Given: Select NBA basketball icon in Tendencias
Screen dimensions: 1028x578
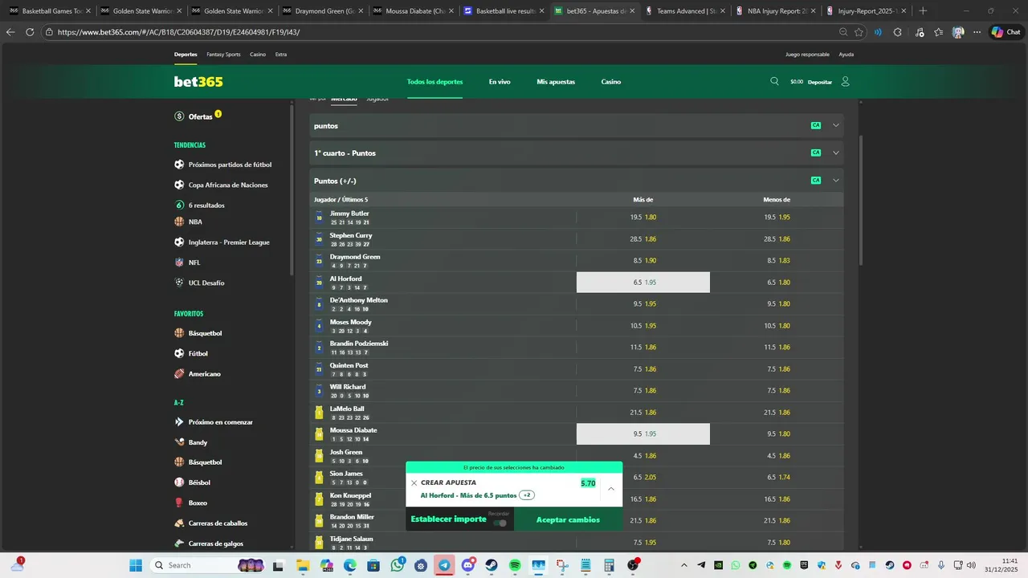Looking at the screenshot, I should [179, 222].
